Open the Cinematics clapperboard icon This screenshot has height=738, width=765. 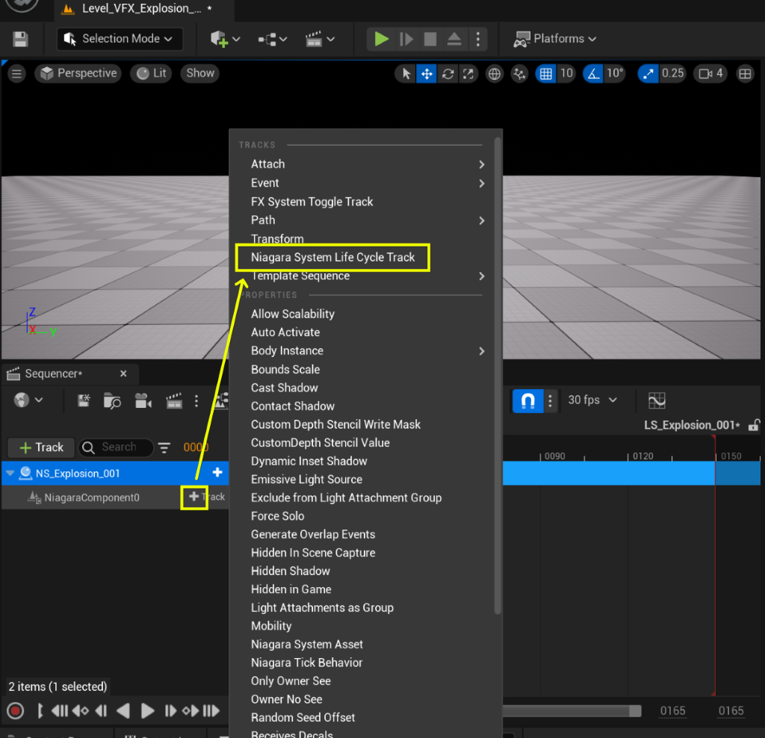[320, 39]
